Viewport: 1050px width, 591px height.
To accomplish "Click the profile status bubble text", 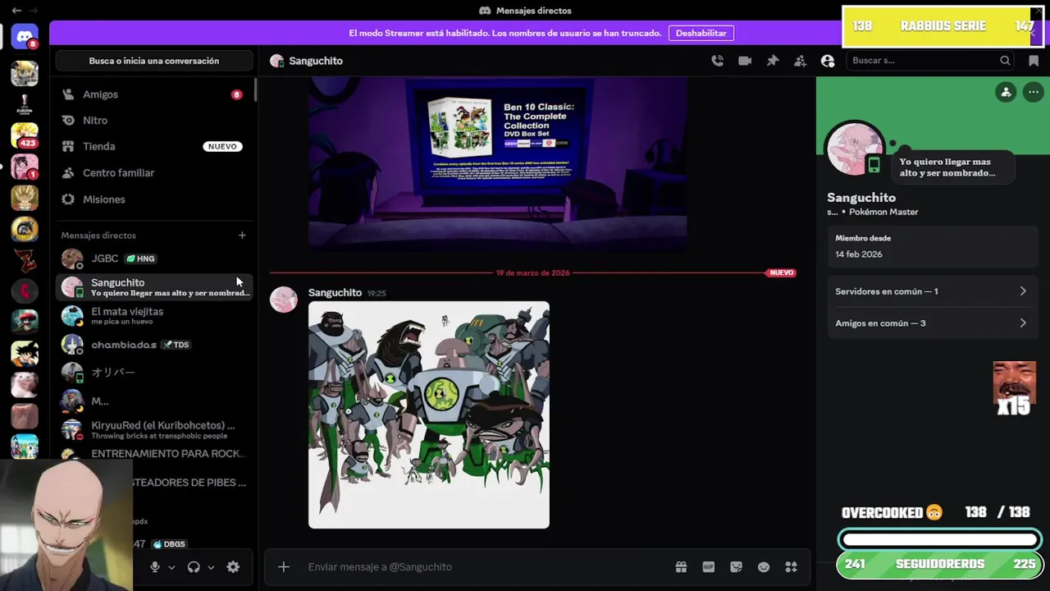I will click(947, 167).
